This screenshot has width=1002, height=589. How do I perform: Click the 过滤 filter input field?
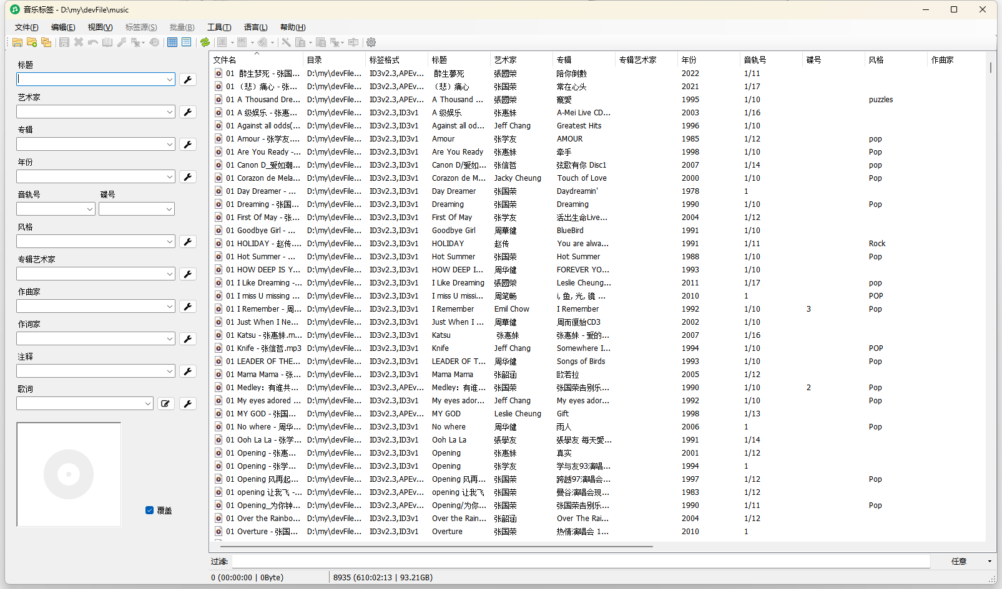(581, 562)
